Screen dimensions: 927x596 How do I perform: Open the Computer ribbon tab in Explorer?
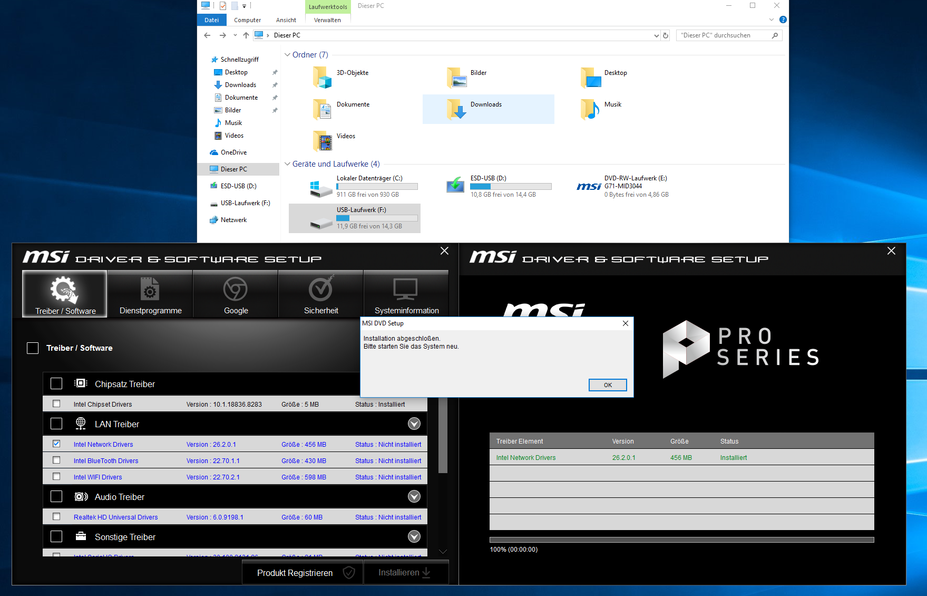(x=247, y=20)
